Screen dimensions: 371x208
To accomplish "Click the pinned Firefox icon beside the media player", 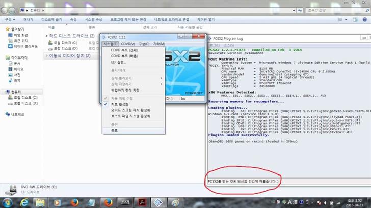I will (74, 203).
